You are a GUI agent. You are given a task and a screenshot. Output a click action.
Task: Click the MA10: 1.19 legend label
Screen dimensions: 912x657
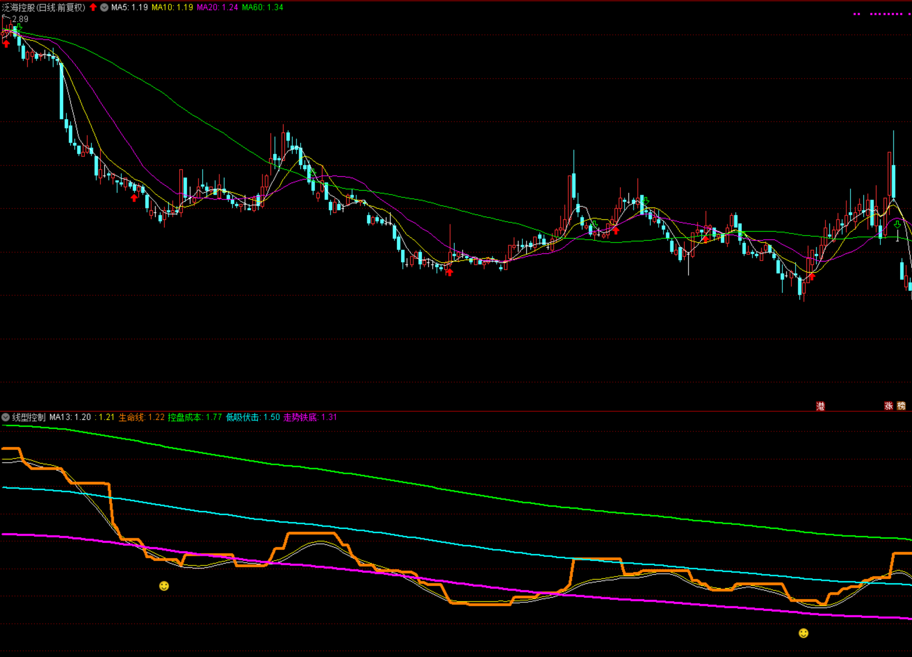pos(172,7)
